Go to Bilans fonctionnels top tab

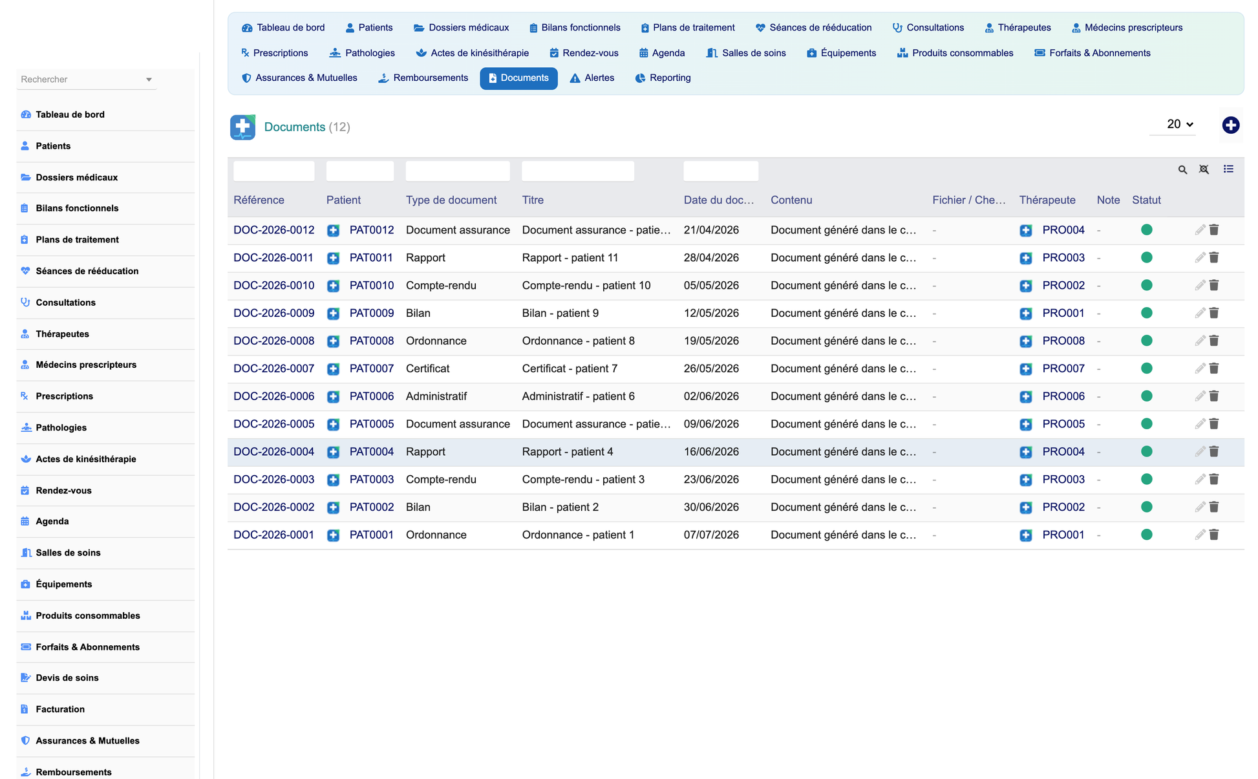click(x=574, y=28)
